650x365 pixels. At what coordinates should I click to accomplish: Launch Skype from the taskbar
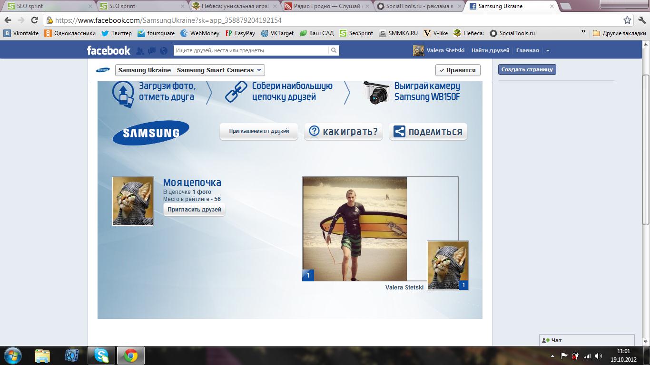coord(101,355)
